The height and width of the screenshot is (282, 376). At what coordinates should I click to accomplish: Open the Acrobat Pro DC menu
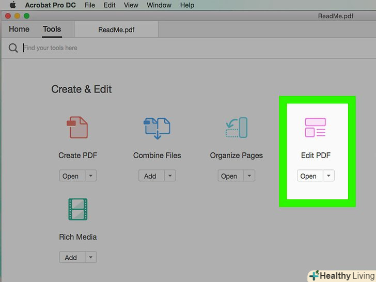point(51,5)
